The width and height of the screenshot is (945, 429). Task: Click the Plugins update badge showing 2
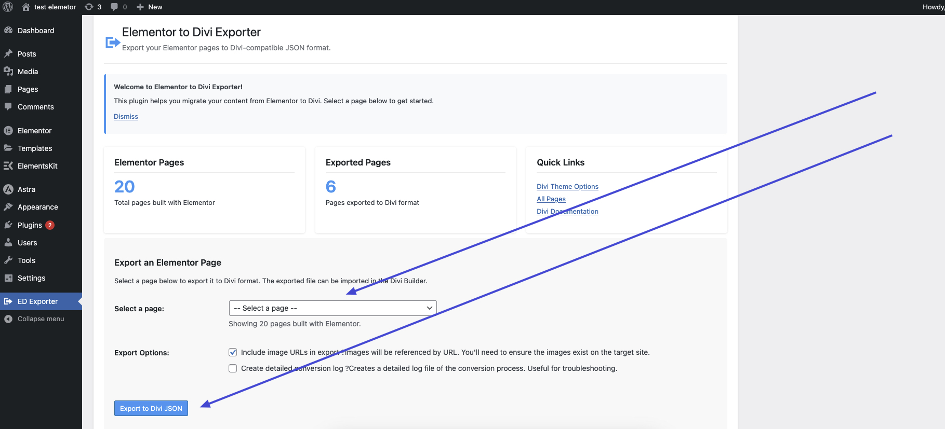pos(50,225)
